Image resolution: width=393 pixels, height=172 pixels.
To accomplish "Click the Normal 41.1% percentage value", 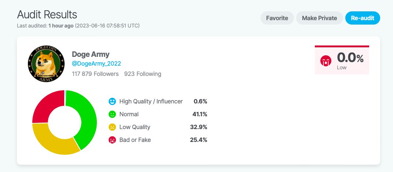I will 200,114.
